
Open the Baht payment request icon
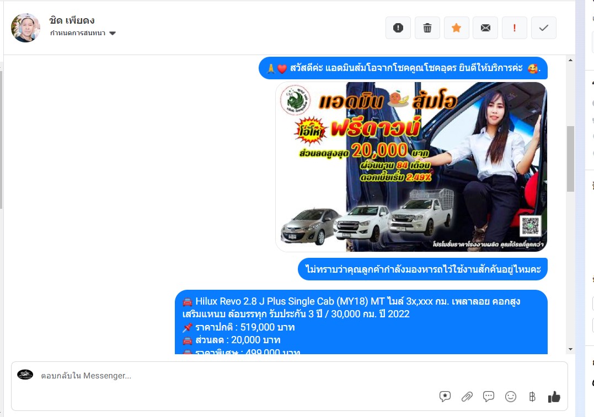[x=532, y=397]
